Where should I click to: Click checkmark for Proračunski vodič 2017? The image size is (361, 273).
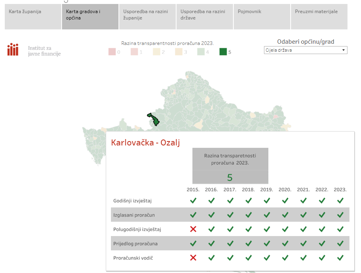point(230,258)
